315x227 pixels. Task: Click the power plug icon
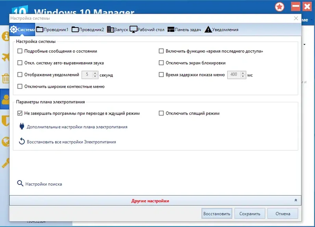point(22,126)
